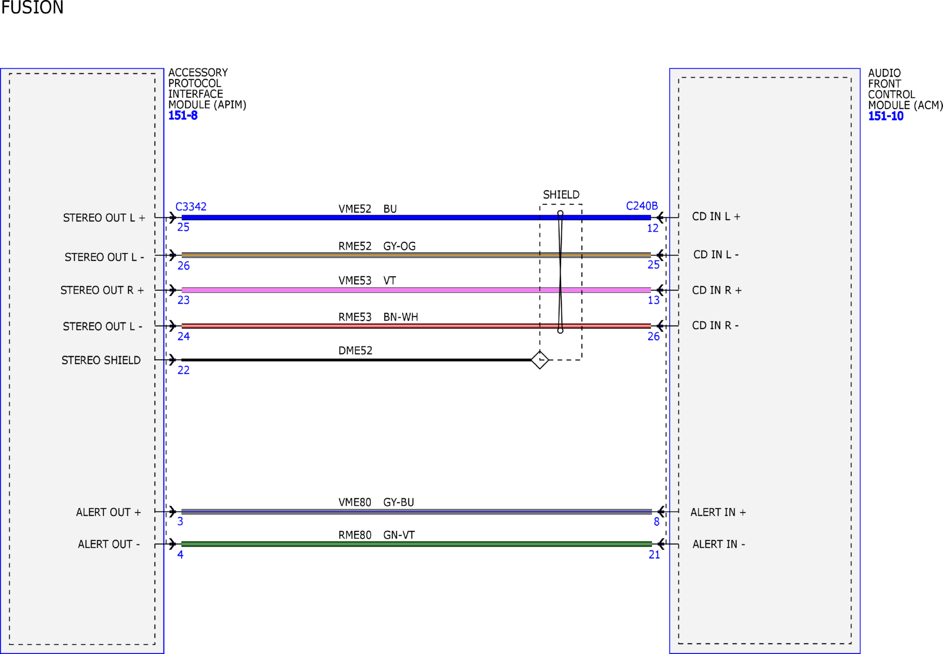This screenshot has width=943, height=654.
Task: Select pin number 24 on the APIM side
Action: point(184,337)
